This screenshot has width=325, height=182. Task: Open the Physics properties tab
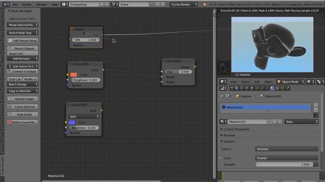[287, 88]
